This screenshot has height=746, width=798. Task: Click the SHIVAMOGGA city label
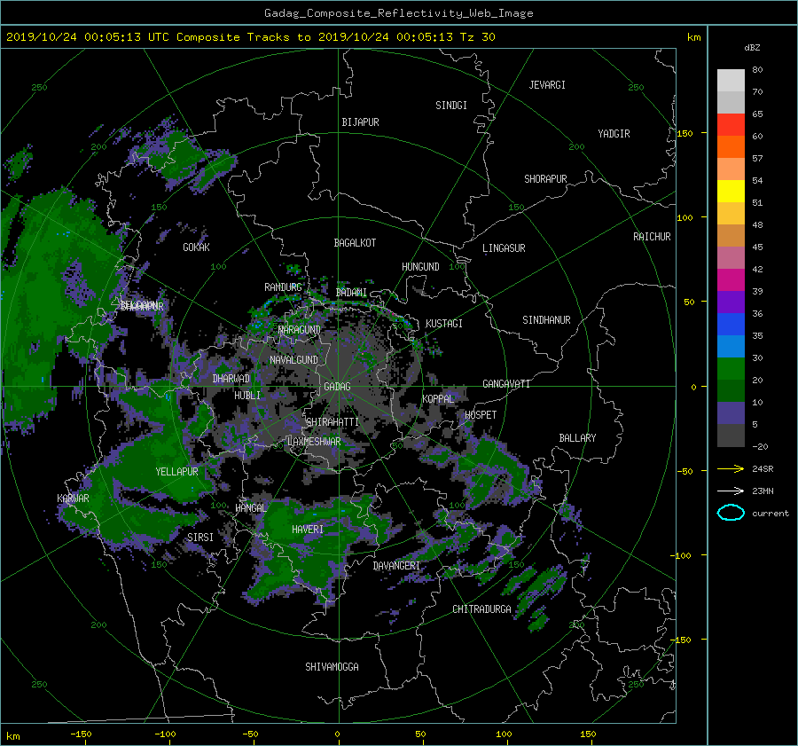click(x=332, y=667)
